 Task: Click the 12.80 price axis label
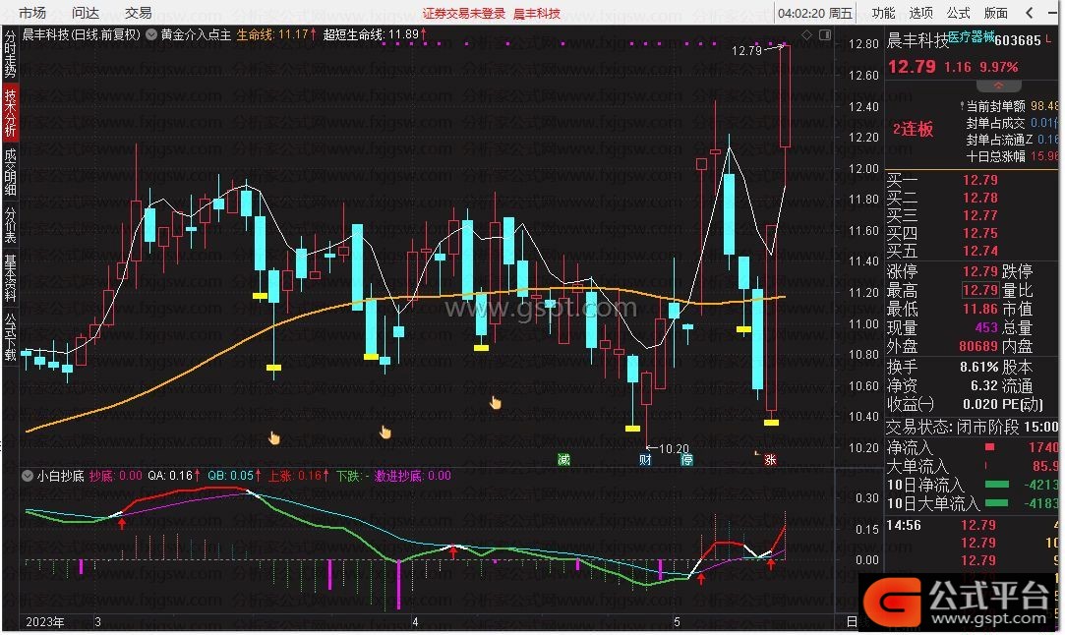(863, 44)
